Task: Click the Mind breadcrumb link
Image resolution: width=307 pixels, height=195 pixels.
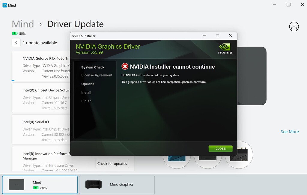Action: pos(23,24)
